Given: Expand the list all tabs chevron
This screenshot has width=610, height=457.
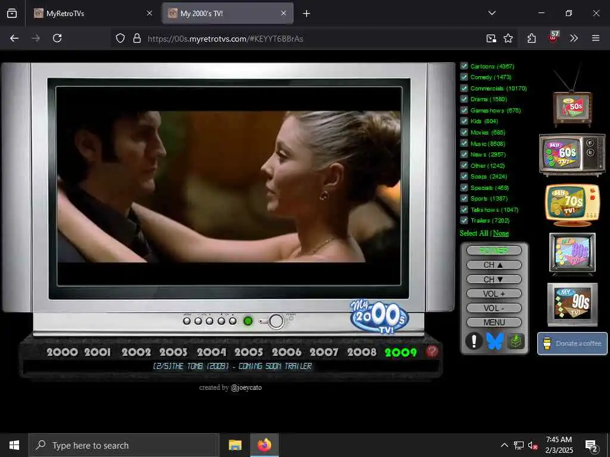Looking at the screenshot, I should 491,13.
